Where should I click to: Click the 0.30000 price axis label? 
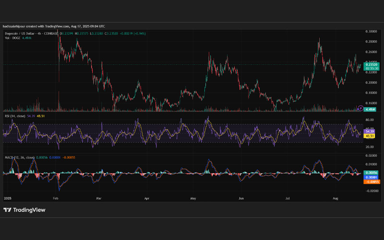pyautogui.click(x=371, y=31)
